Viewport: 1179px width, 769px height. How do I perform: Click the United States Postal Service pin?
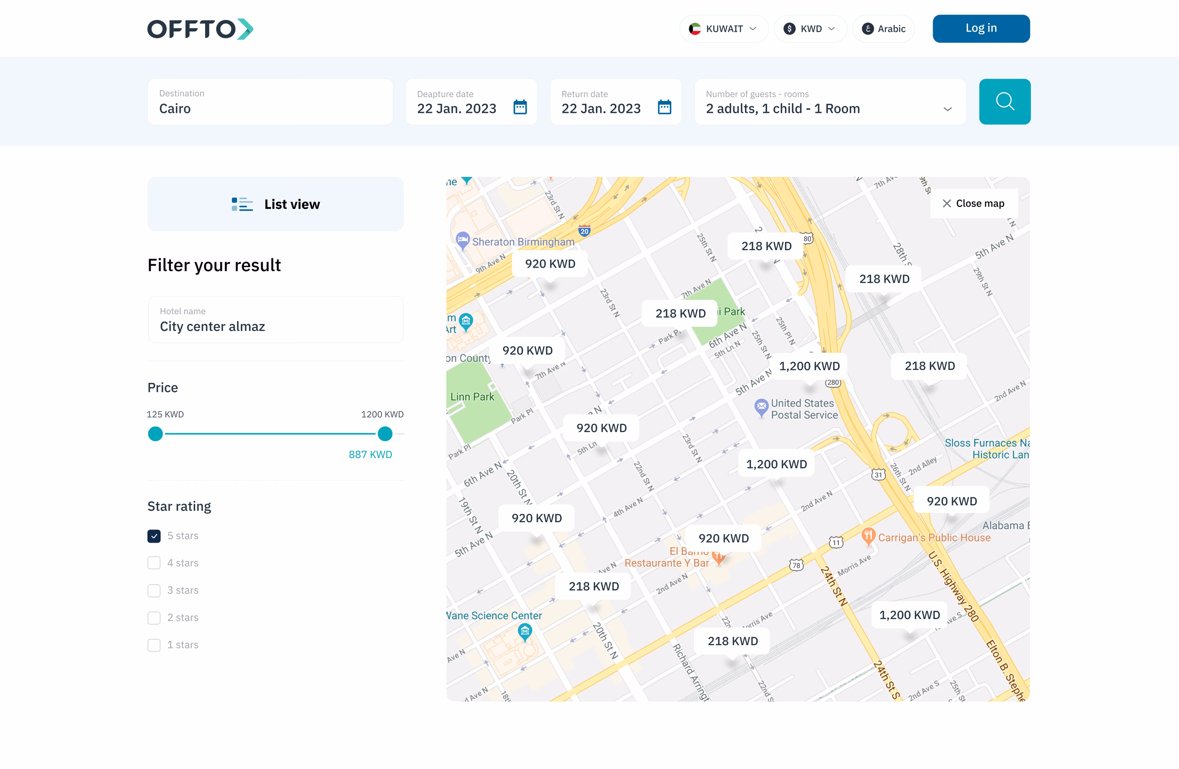761,408
